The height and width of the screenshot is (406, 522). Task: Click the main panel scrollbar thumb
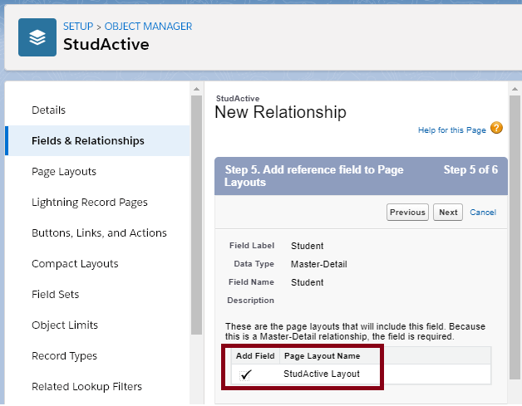515,237
